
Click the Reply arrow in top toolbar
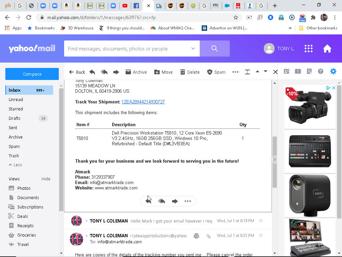92,72
